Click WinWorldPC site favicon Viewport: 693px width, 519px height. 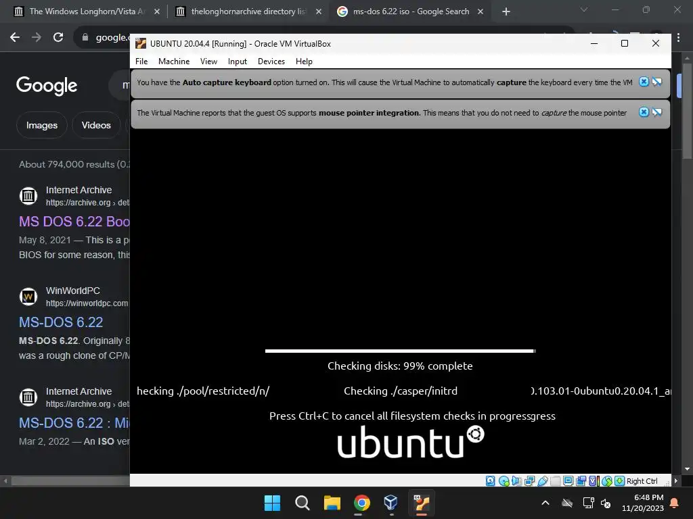tap(28, 296)
